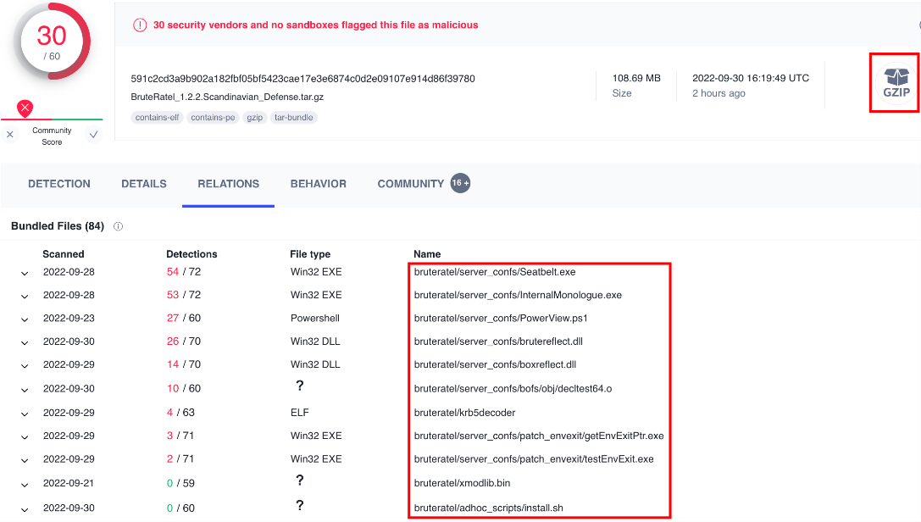Open bofs/obj/decltest64.o file link
The image size is (921, 522).
pyautogui.click(x=513, y=389)
